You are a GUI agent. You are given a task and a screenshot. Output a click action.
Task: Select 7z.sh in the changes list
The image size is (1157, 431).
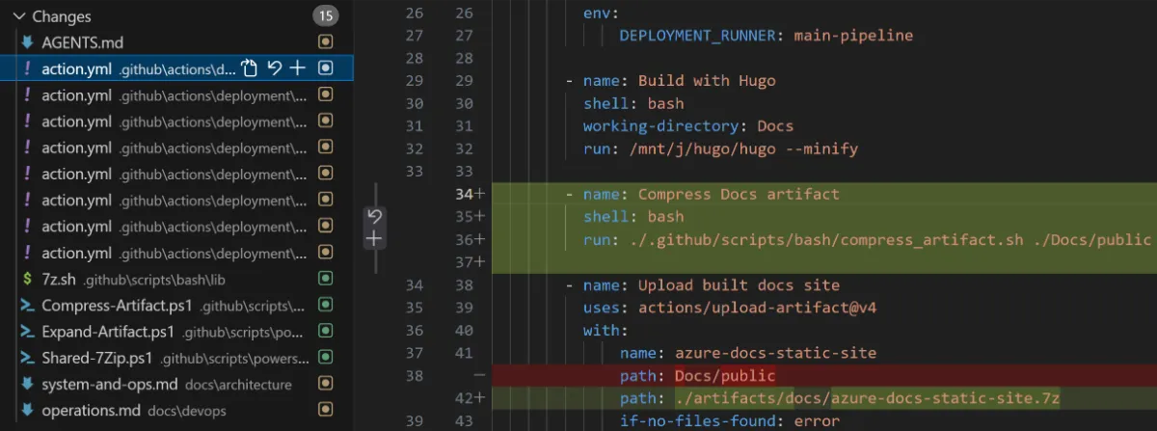[55, 279]
